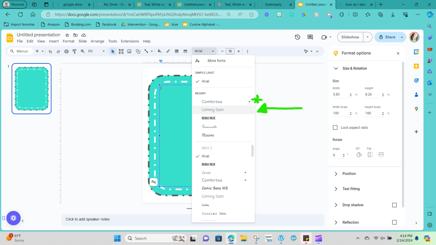Choose Coming Soon from recent fonts
This screenshot has height=245, width=436.
213,110
